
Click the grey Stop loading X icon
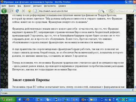(x=23, y=11)
